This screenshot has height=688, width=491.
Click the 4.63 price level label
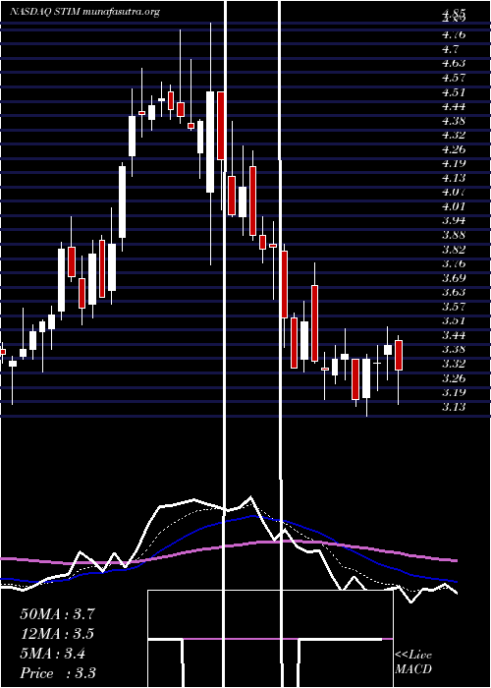(x=454, y=63)
